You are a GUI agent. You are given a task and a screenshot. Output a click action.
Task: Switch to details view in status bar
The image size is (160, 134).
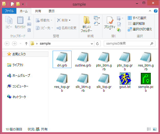149,129
